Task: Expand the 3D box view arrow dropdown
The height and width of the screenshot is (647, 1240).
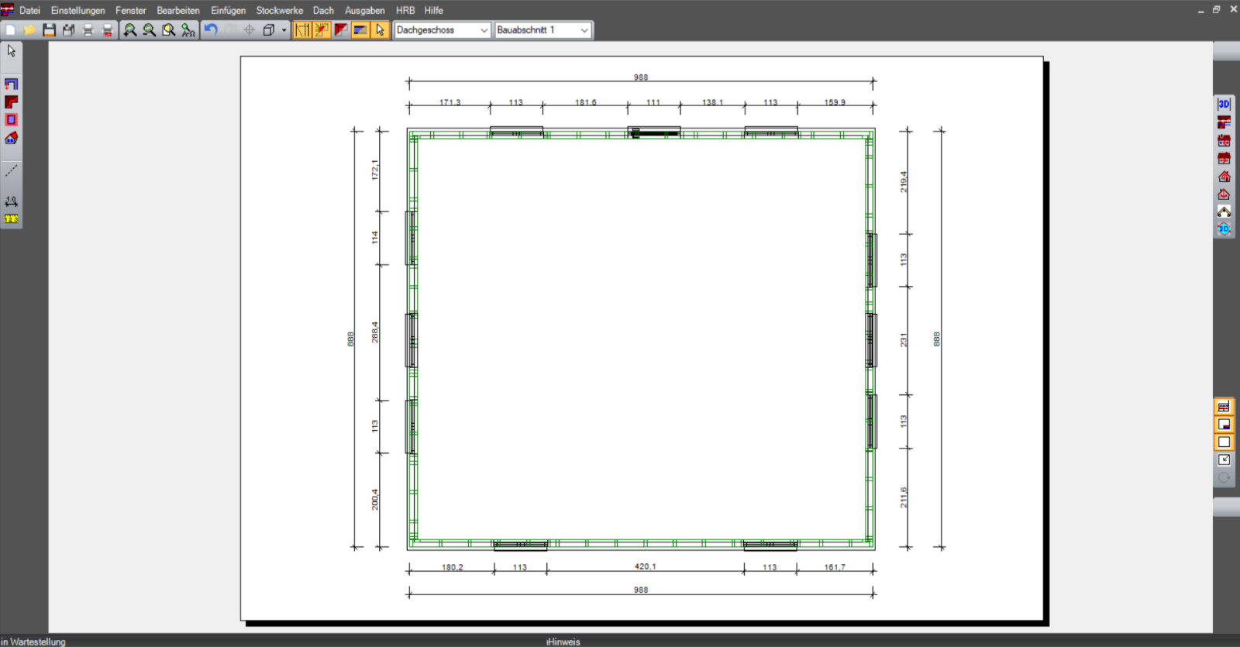Action: [x=284, y=30]
